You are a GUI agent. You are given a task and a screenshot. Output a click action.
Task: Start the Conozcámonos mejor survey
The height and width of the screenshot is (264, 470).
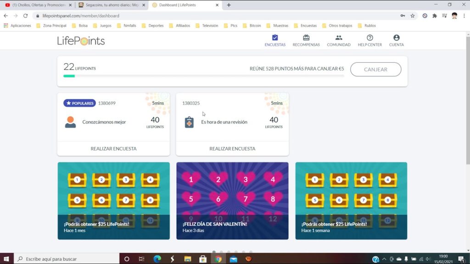tap(113, 148)
